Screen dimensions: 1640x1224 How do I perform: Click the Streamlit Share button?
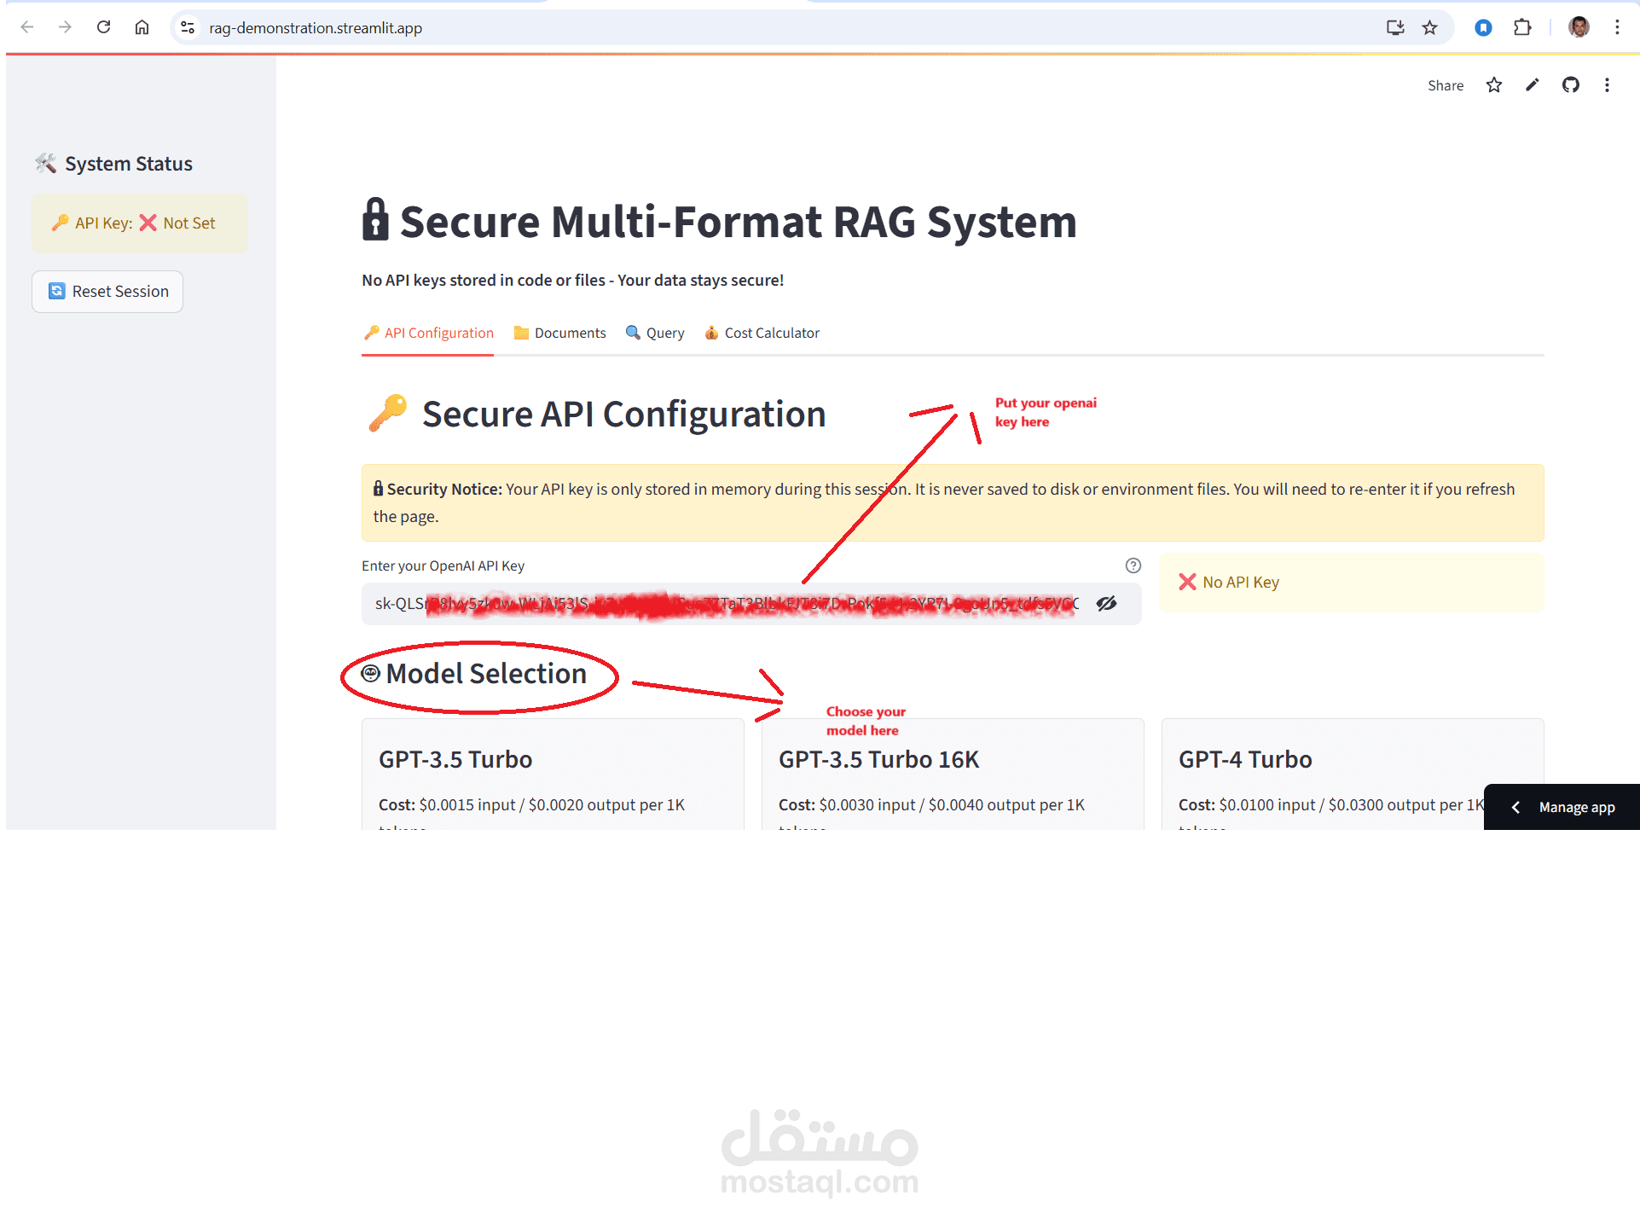pyautogui.click(x=1446, y=85)
